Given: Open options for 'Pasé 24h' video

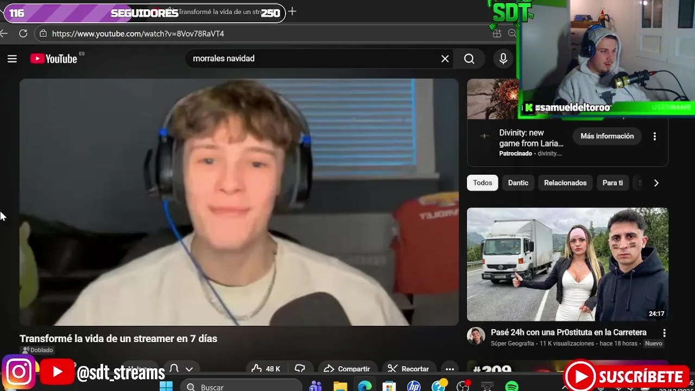Looking at the screenshot, I should coord(664,333).
